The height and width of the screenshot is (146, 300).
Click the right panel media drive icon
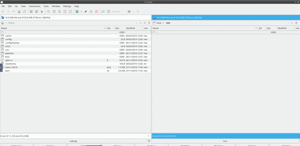(154, 18)
